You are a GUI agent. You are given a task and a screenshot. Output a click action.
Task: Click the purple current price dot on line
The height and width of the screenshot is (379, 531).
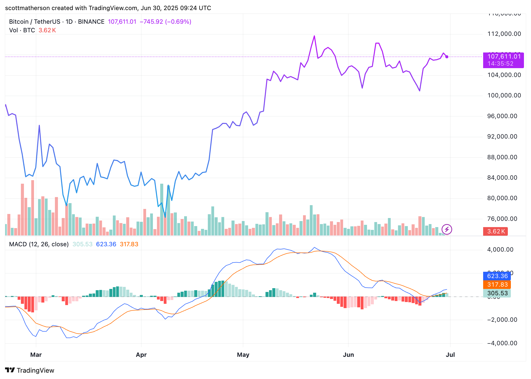coord(447,57)
